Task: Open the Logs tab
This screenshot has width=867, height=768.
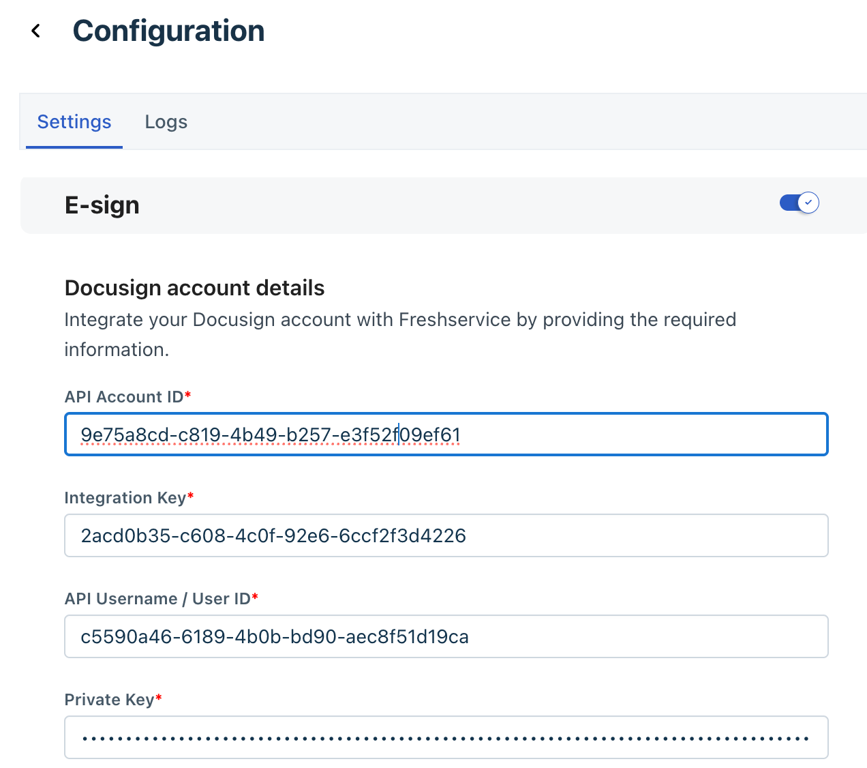Action: tap(166, 122)
